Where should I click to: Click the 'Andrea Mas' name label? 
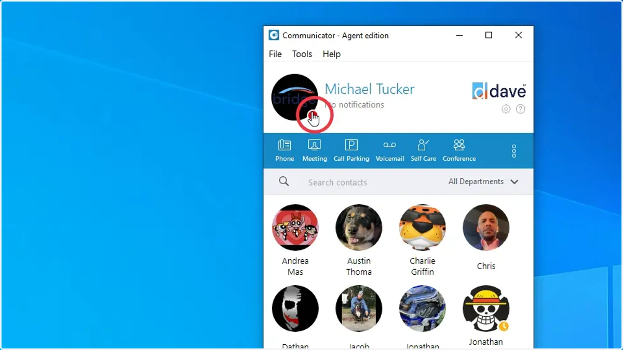pos(295,267)
